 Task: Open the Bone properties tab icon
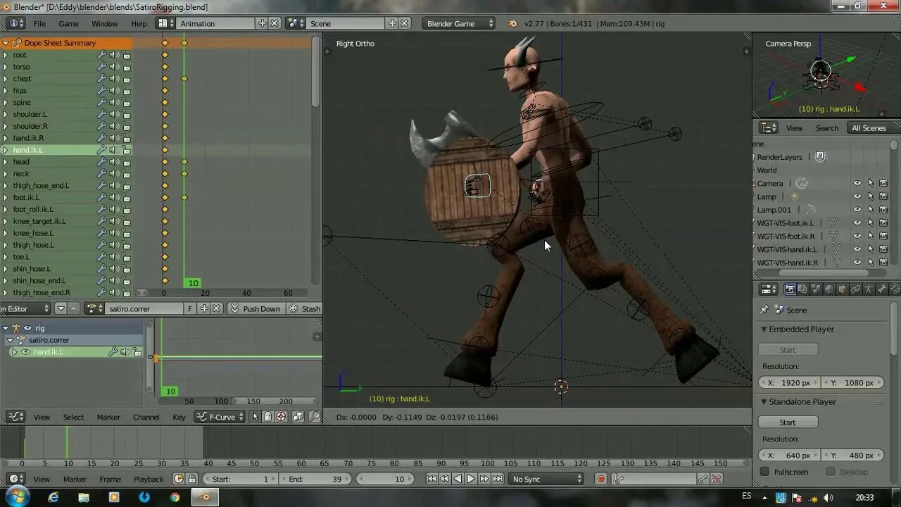tap(881, 289)
